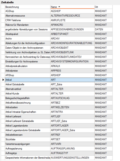
Task: Select APPSESSIONABMELDUNGEN name cell
Action: pos(72,30)
